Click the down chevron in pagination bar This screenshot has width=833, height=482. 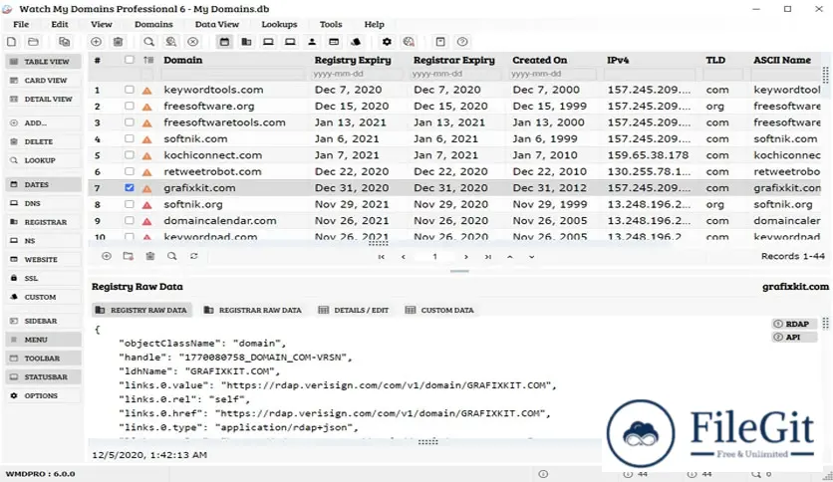[531, 257]
